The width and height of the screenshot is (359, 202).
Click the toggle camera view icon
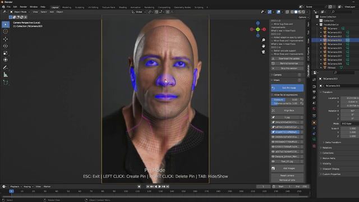point(263,52)
